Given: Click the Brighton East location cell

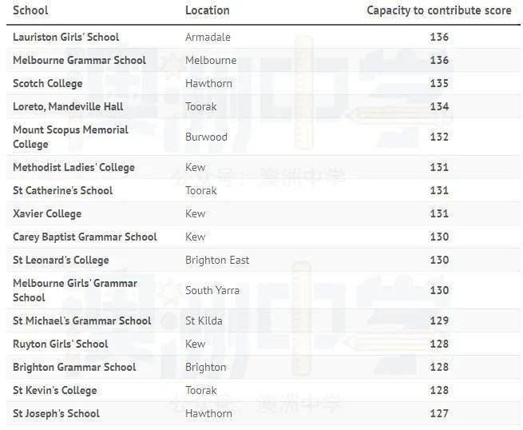Looking at the screenshot, I should point(217,260).
